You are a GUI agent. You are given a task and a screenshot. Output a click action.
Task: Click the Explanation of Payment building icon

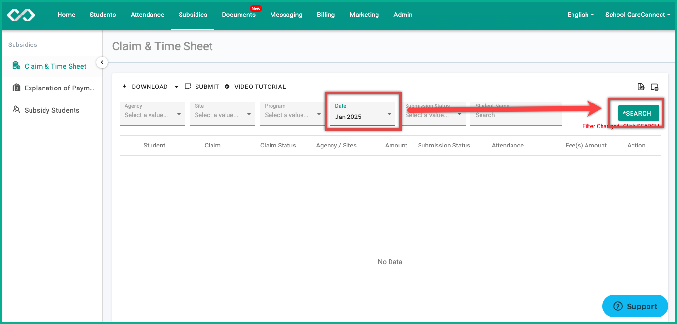click(x=16, y=88)
